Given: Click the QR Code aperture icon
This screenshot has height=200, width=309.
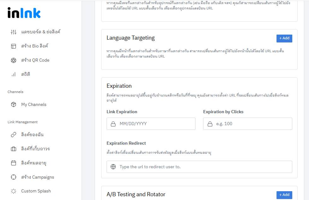Looking at the screenshot, I should pyautogui.click(x=14, y=60).
